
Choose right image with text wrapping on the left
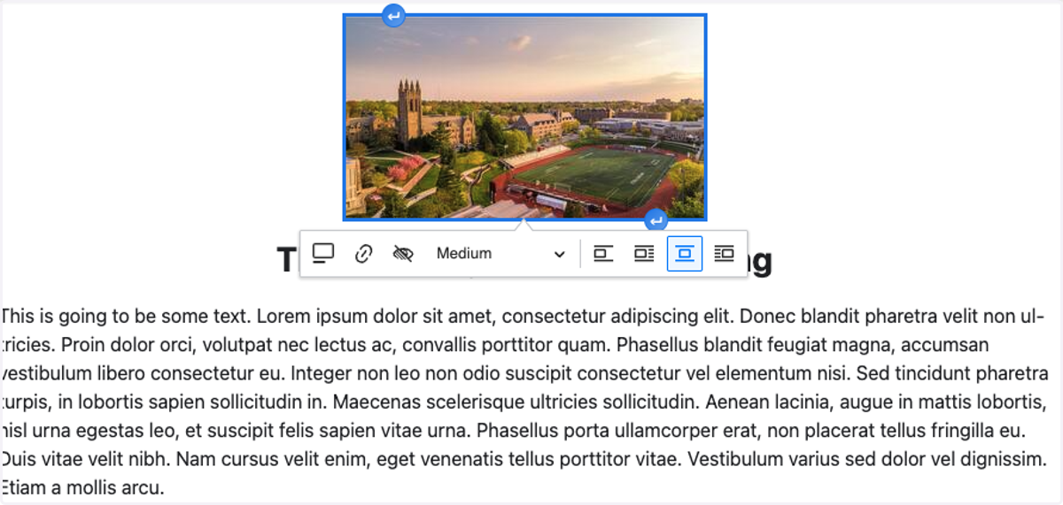point(725,254)
